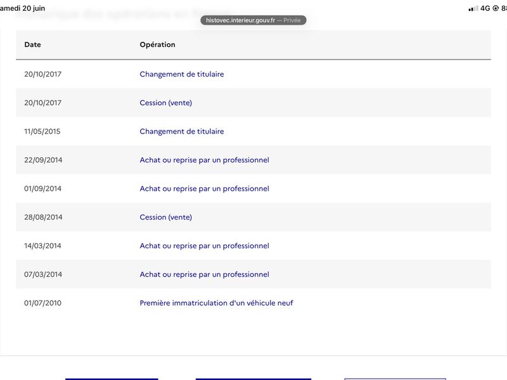The height and width of the screenshot is (380, 507).
Task: Open 'Achat ou reprise' entry dated 01/09/2014
Action: (204, 188)
